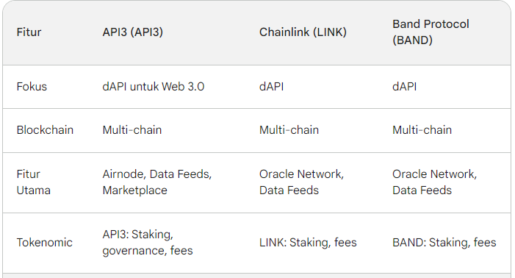Select the API3 (API3) column header

pyautogui.click(x=133, y=32)
